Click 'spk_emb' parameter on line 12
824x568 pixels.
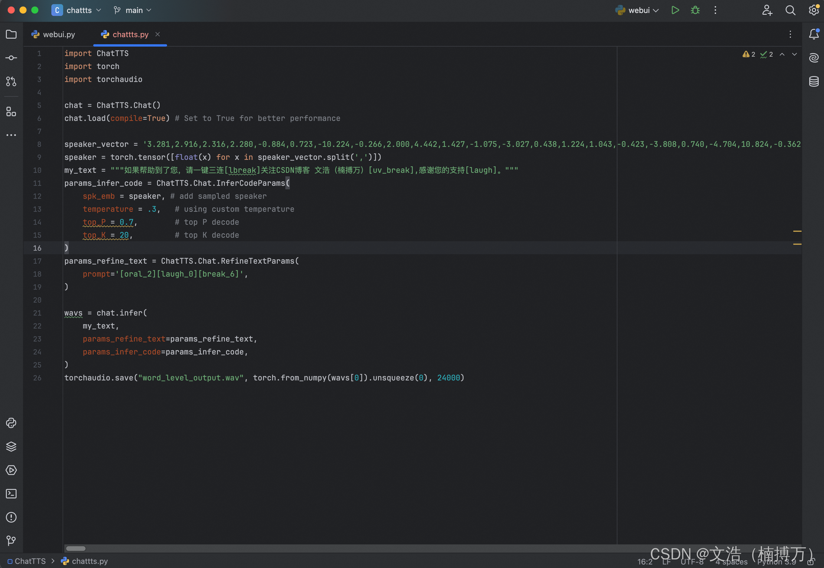(x=99, y=196)
